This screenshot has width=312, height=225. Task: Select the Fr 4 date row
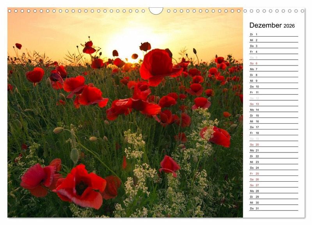(x=274, y=52)
